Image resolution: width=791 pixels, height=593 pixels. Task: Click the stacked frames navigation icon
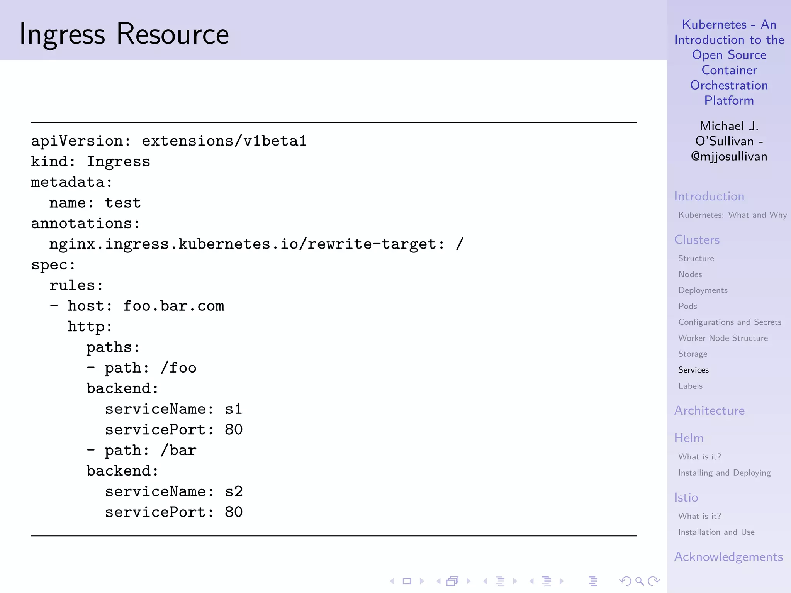453,581
